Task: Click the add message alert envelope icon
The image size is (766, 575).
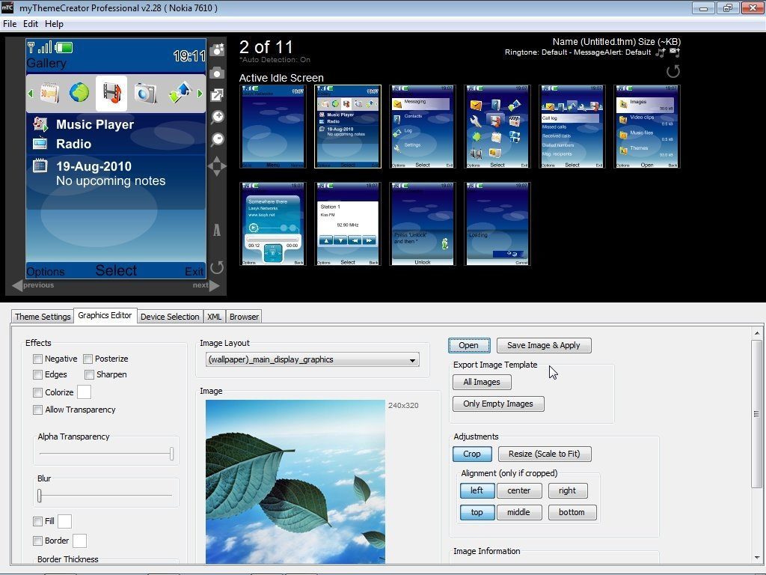Action: tap(672, 51)
